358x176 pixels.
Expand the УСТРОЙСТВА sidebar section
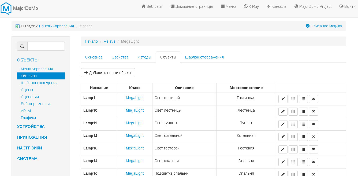pos(31,127)
